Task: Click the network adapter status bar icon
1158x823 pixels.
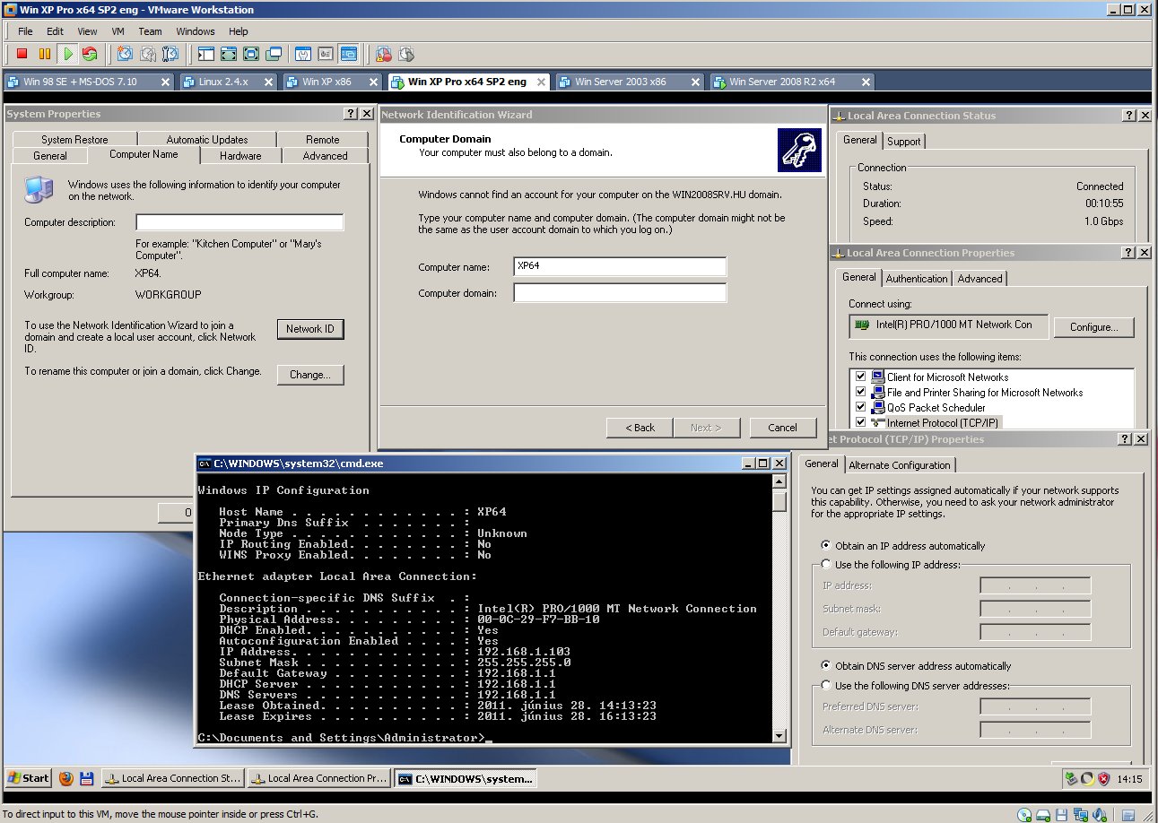Action: 1080,815
